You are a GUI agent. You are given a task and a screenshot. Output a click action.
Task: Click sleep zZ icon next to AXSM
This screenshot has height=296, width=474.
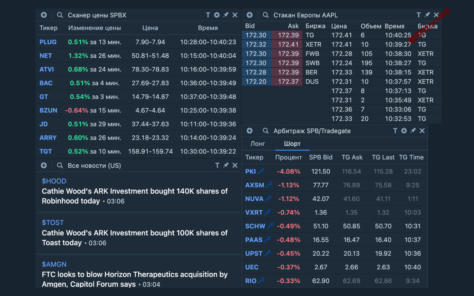tap(269, 184)
